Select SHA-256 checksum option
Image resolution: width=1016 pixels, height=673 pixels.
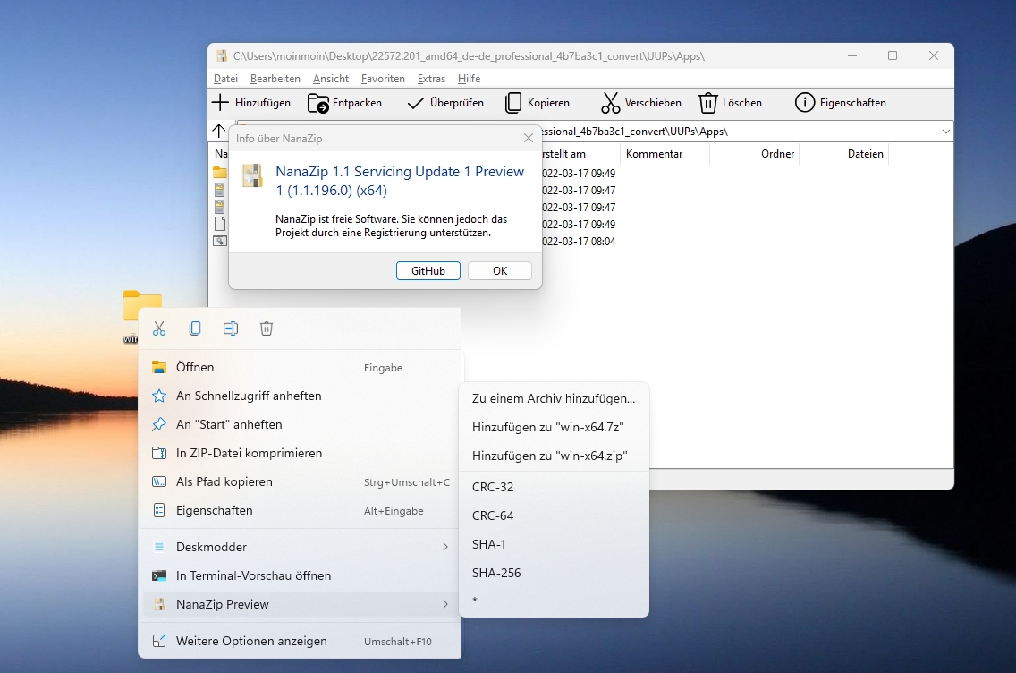(554, 573)
